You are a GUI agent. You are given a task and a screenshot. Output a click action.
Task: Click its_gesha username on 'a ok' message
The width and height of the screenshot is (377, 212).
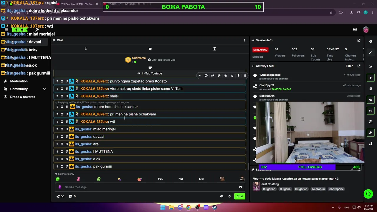click(x=83, y=159)
